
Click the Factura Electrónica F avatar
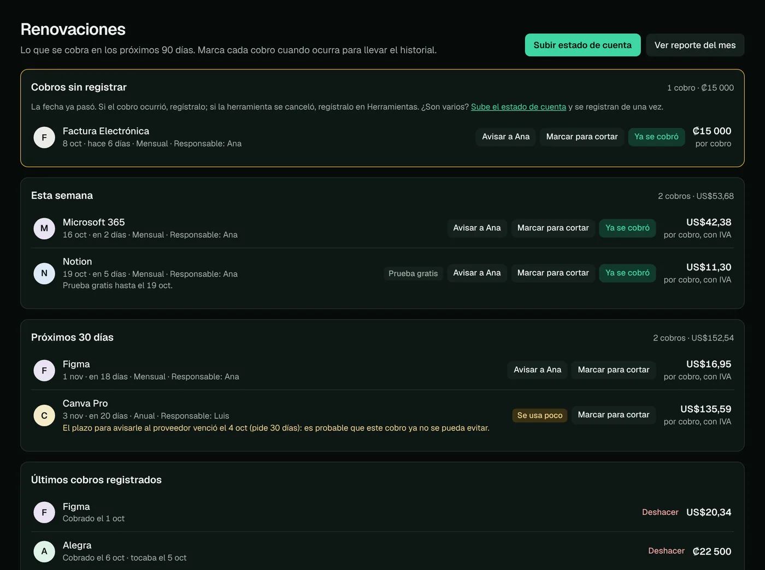tap(44, 137)
